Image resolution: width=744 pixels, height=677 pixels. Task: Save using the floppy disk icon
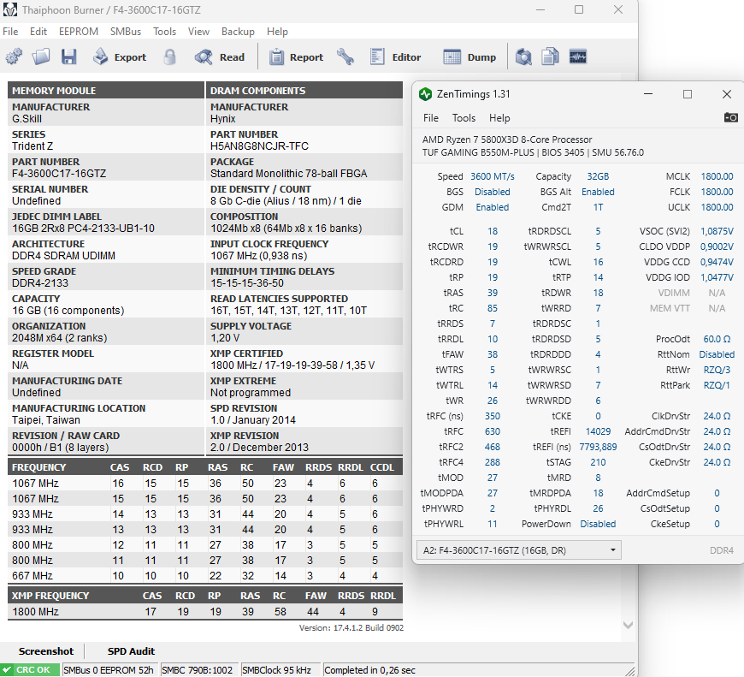click(68, 57)
